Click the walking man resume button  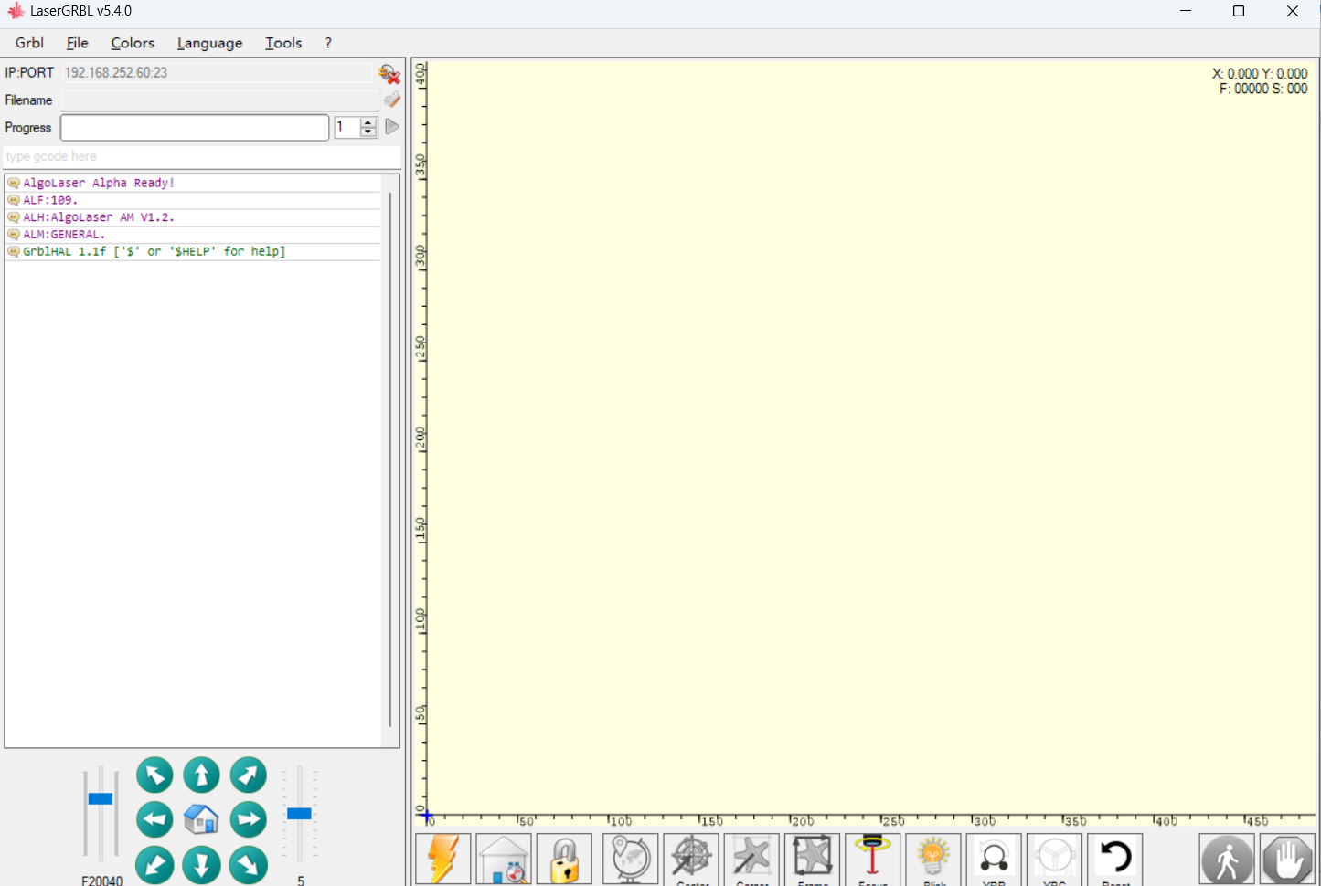[x=1227, y=859]
